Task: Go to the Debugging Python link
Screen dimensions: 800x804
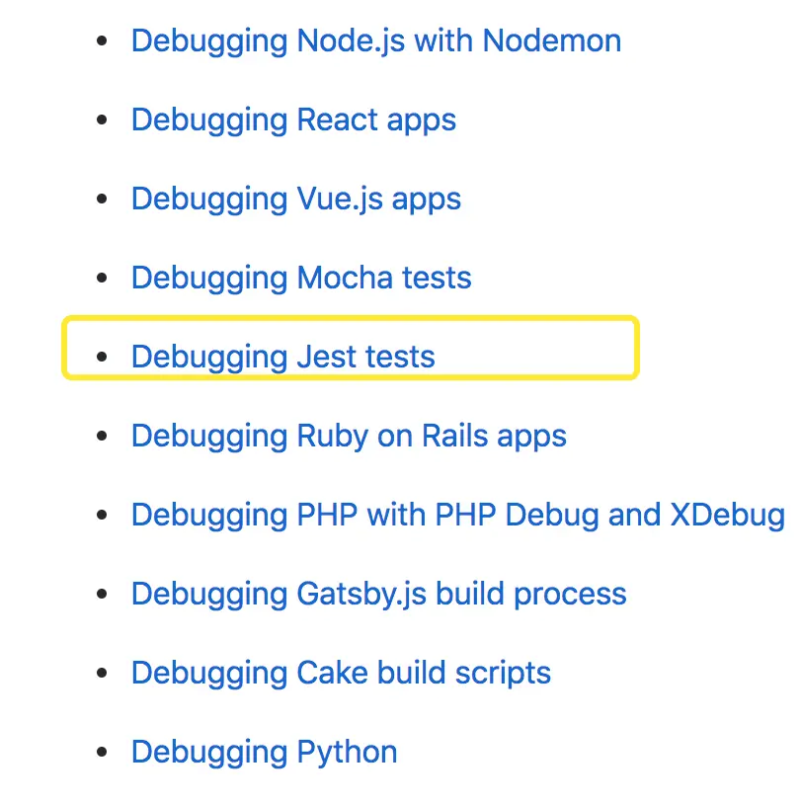Action: (264, 753)
